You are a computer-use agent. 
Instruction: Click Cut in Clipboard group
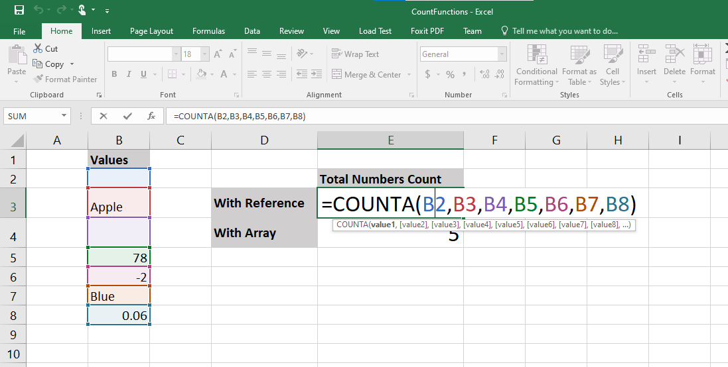tap(46, 48)
